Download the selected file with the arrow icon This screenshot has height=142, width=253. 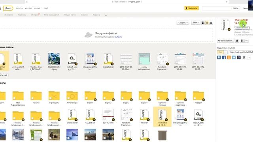[x=237, y=41]
